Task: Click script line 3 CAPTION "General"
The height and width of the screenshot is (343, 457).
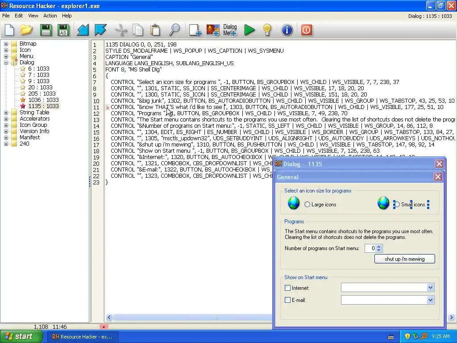Action: click(129, 57)
